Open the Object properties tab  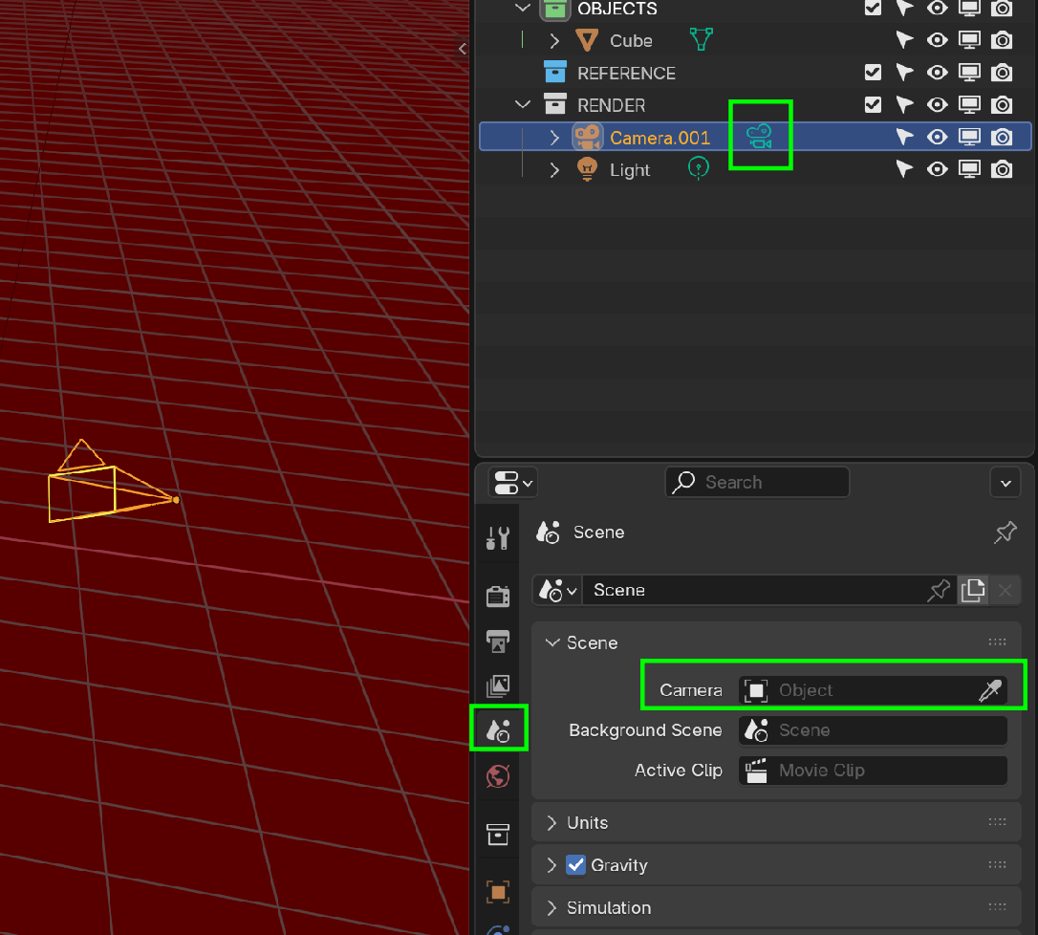[x=498, y=892]
